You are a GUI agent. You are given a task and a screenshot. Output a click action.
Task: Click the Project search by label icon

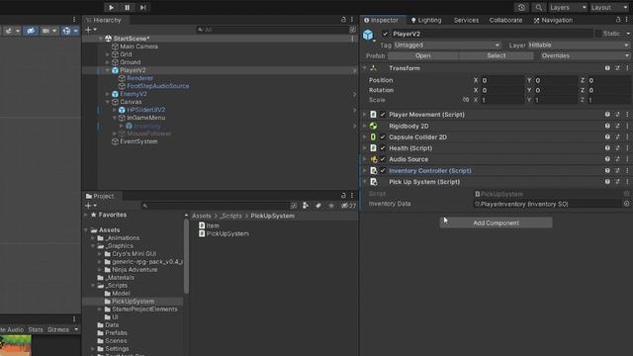[x=318, y=206]
